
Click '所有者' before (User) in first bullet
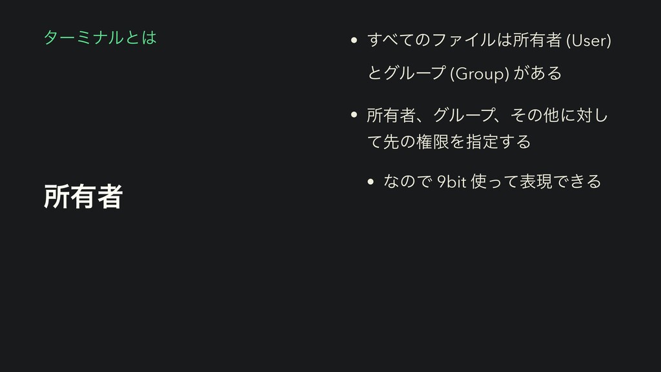536,42
